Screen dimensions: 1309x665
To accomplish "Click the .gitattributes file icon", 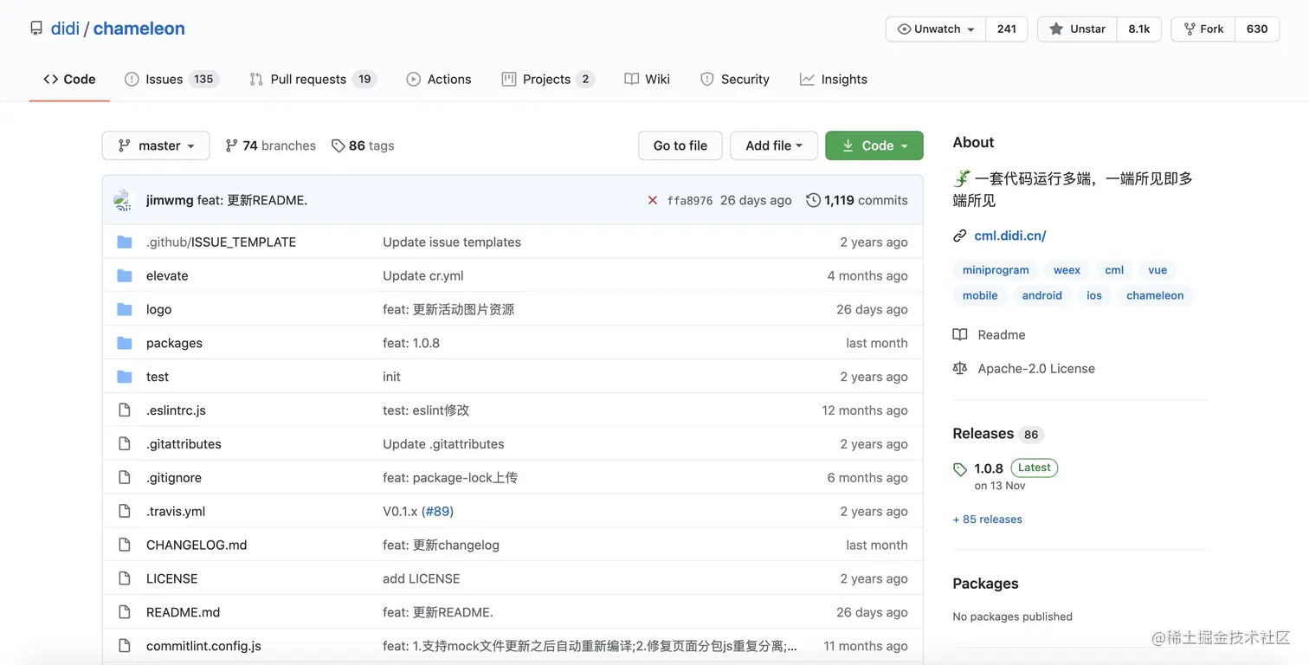I will tap(125, 444).
